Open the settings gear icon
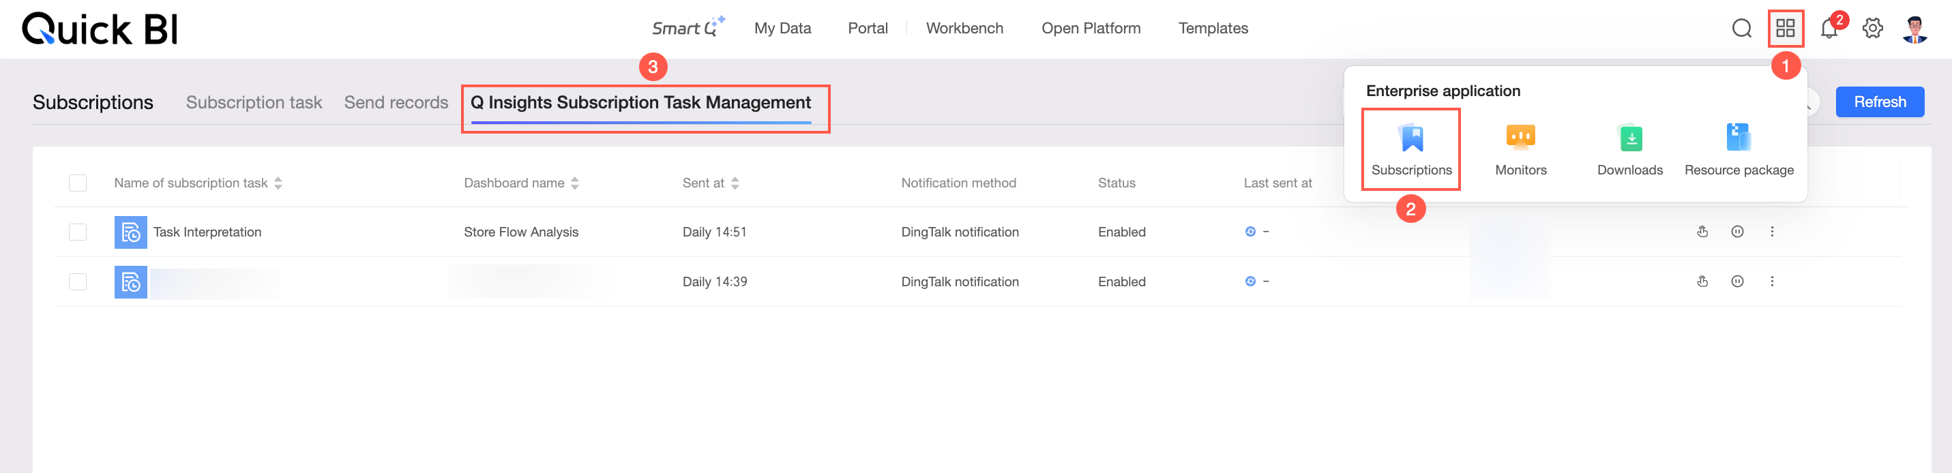Image resolution: width=1952 pixels, height=473 pixels. [1872, 29]
